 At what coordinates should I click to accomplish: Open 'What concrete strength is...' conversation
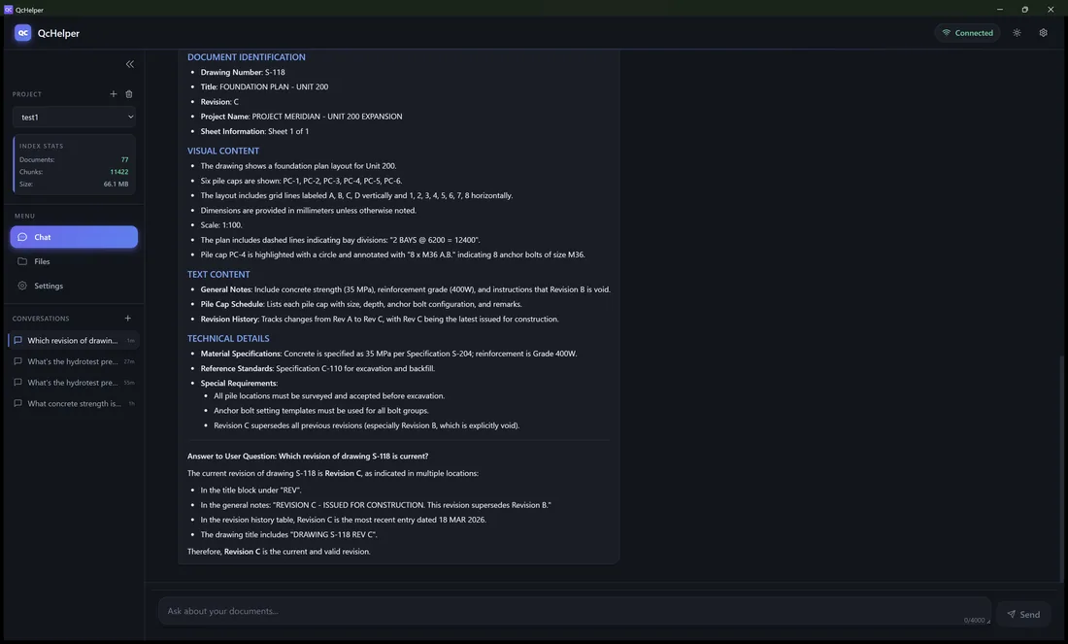[74, 403]
